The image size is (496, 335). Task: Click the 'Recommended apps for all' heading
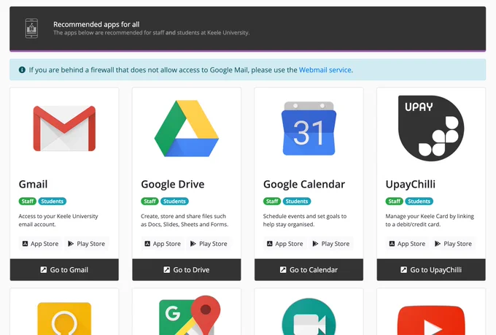(96, 24)
